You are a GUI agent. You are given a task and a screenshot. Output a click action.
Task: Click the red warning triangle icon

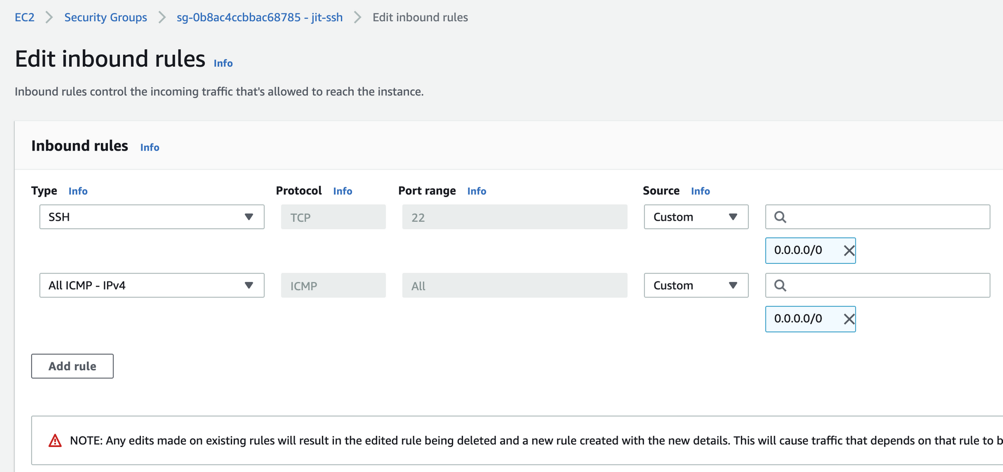(x=55, y=441)
